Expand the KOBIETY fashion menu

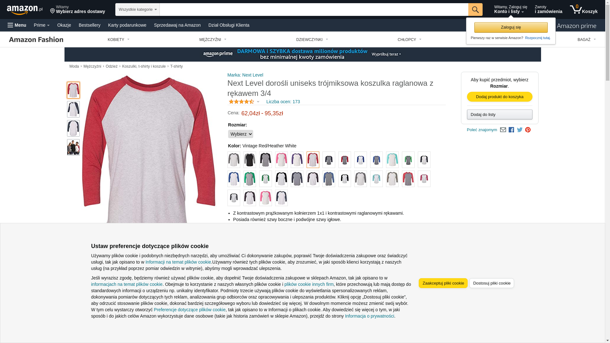tap(119, 40)
